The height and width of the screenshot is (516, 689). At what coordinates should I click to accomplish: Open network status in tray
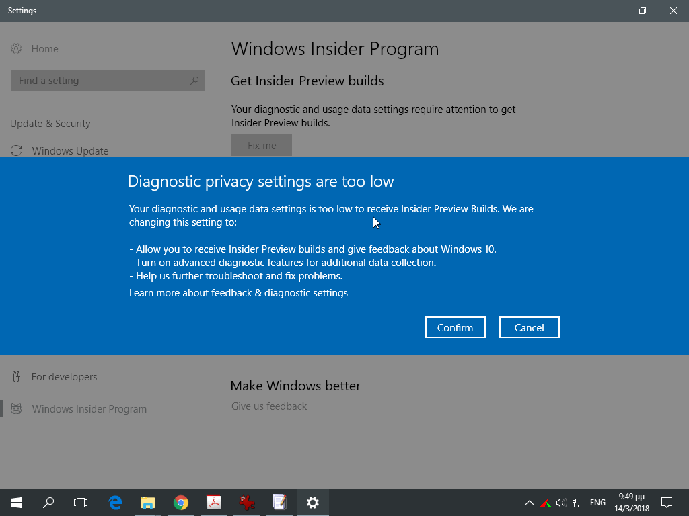[578, 503]
